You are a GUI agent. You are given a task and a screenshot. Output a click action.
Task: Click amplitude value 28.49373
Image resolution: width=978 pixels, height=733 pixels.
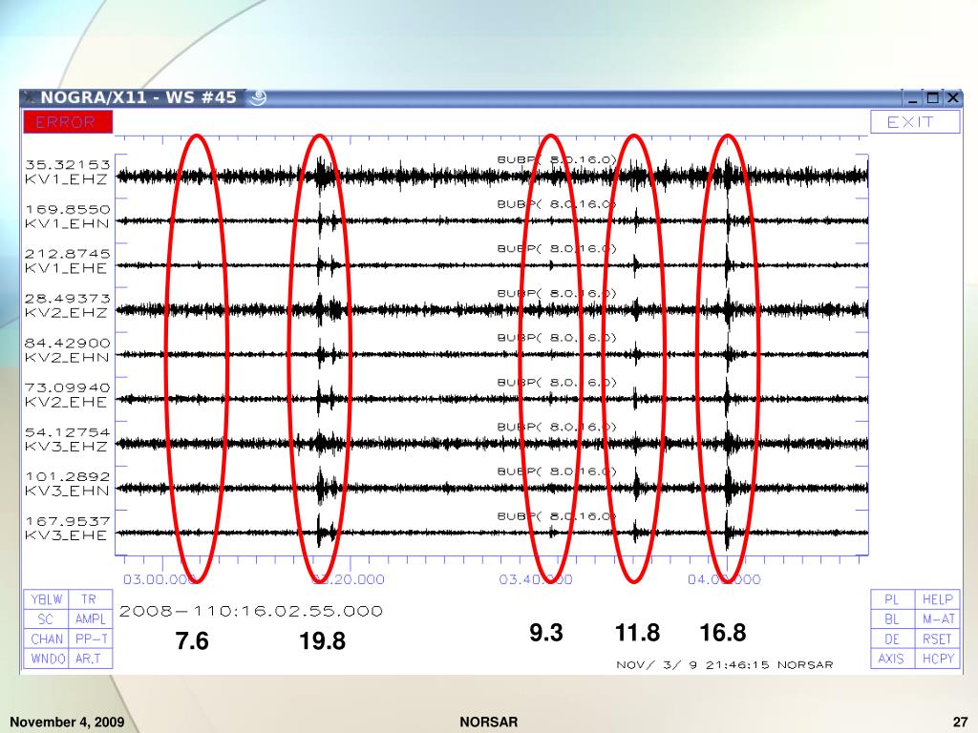tap(68, 299)
